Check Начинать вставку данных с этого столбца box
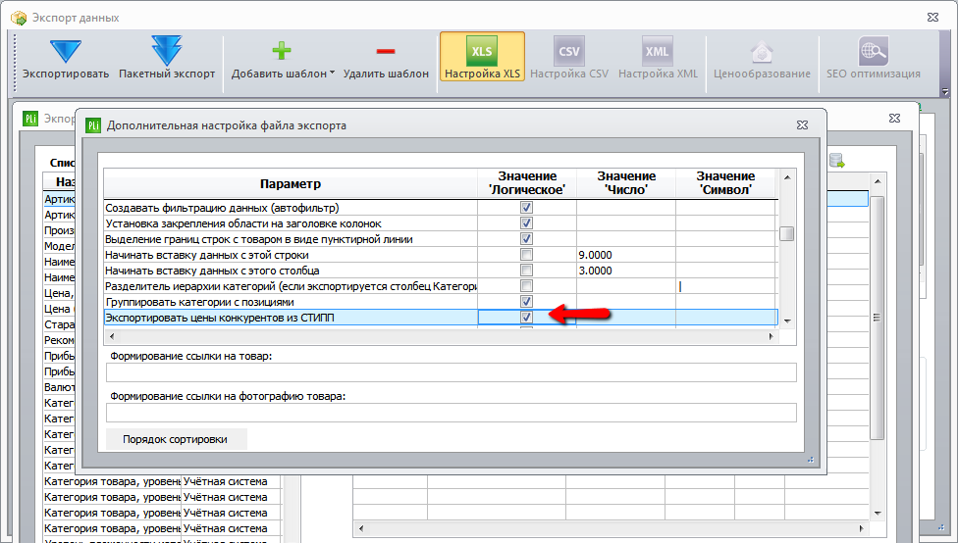The image size is (958, 543). coord(526,271)
